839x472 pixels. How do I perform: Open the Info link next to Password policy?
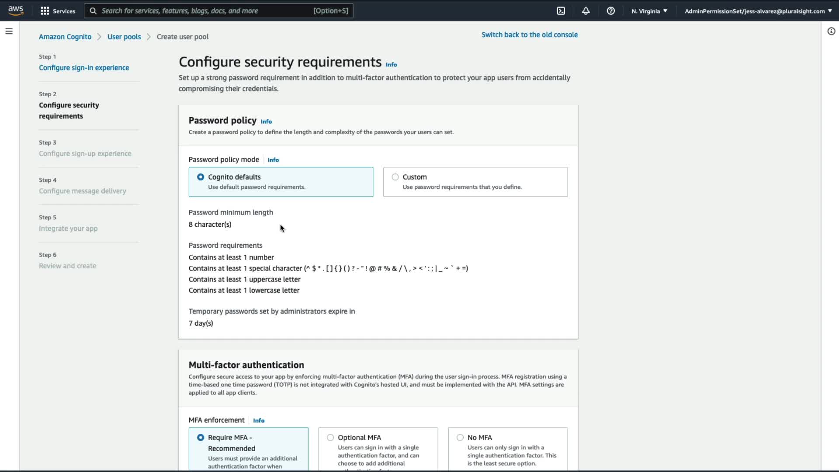266,121
